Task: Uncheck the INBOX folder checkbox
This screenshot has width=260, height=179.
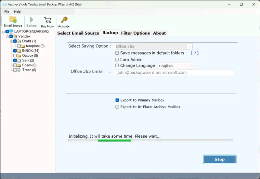Action: (15, 51)
